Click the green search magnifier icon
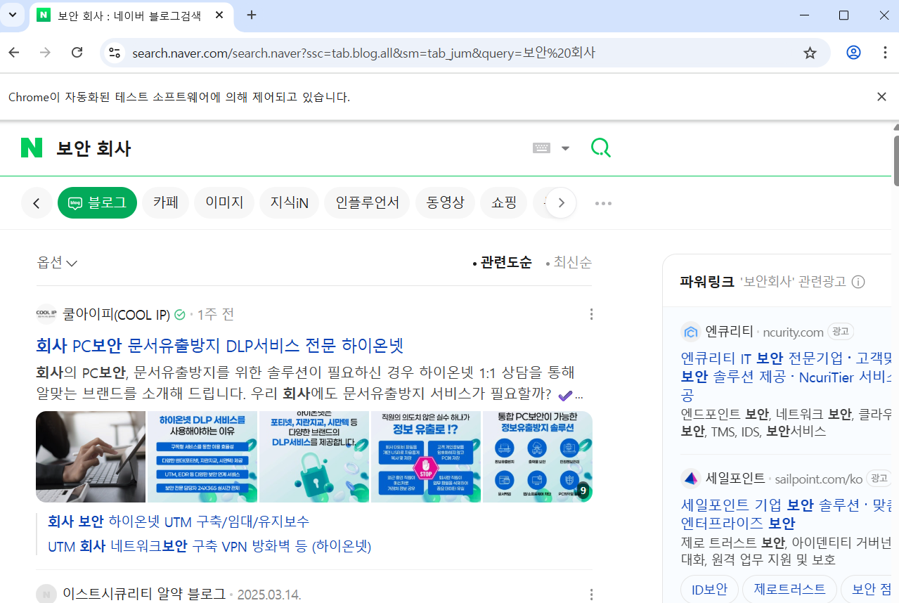This screenshot has height=603, width=899. (600, 148)
